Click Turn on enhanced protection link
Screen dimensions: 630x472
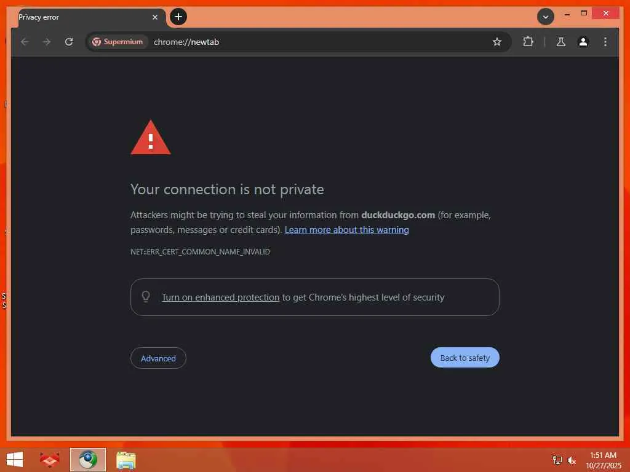point(221,297)
